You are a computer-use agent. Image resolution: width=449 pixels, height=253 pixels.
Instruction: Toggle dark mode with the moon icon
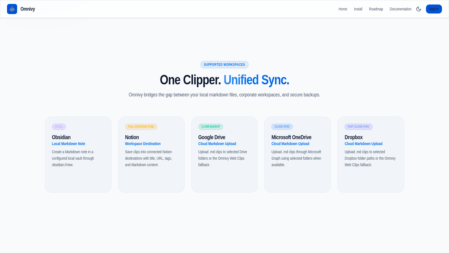pyautogui.click(x=419, y=9)
